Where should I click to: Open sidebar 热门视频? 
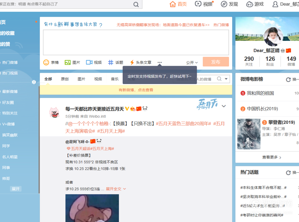[10, 73]
